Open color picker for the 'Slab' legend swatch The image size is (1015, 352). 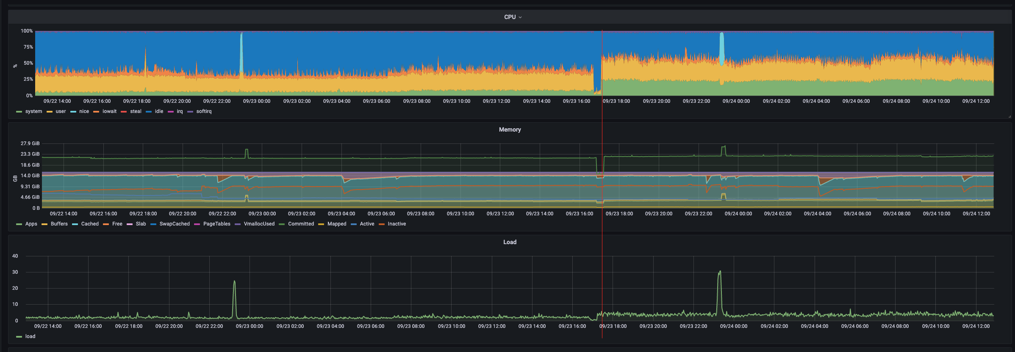pos(130,224)
